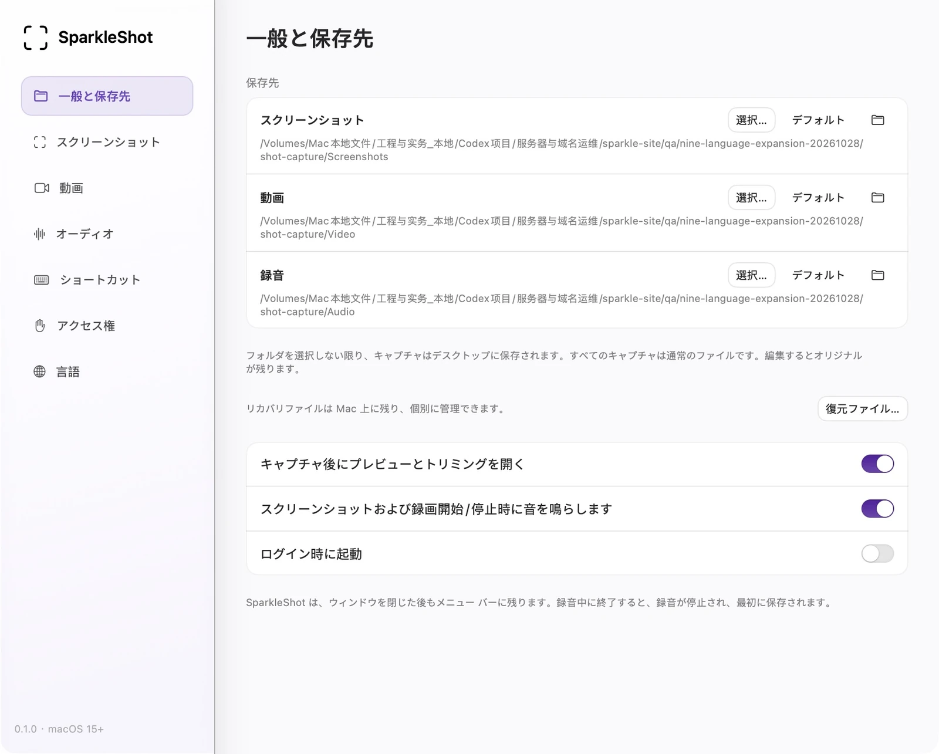Viewport: 939px width, 754px height.
Task: Click the video camera icon in sidebar
Action: pos(42,188)
